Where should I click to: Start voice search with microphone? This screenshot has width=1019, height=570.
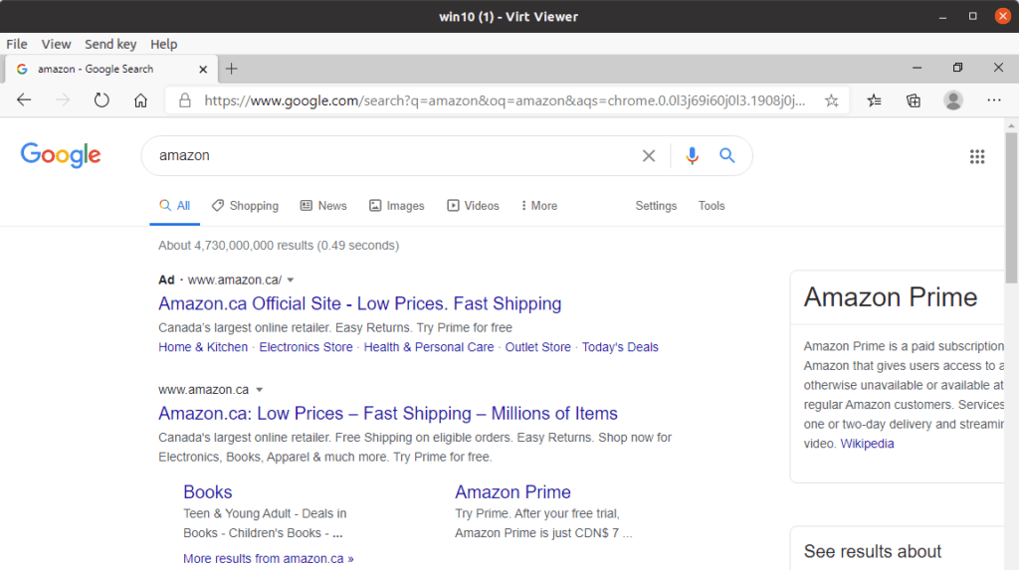click(x=693, y=155)
